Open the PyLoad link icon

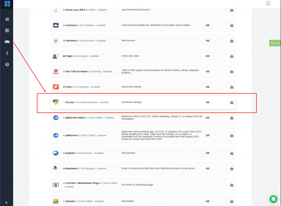(x=207, y=102)
